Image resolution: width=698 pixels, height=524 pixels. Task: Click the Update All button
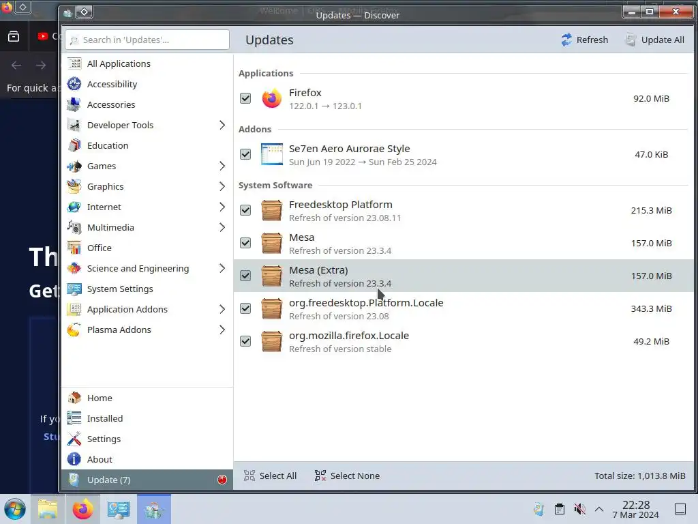pyautogui.click(x=654, y=40)
